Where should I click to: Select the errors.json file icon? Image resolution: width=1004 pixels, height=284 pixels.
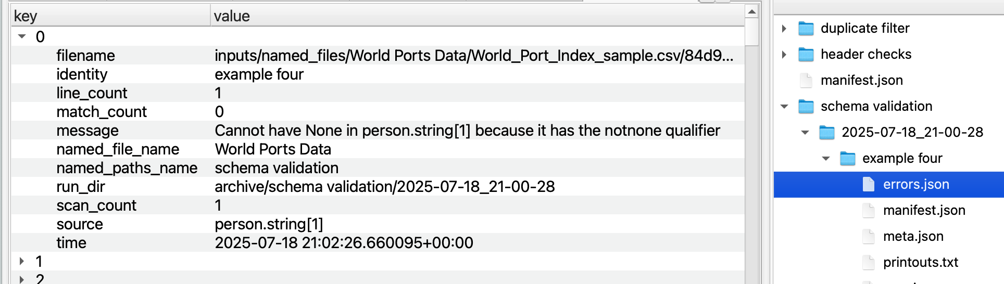coord(868,184)
